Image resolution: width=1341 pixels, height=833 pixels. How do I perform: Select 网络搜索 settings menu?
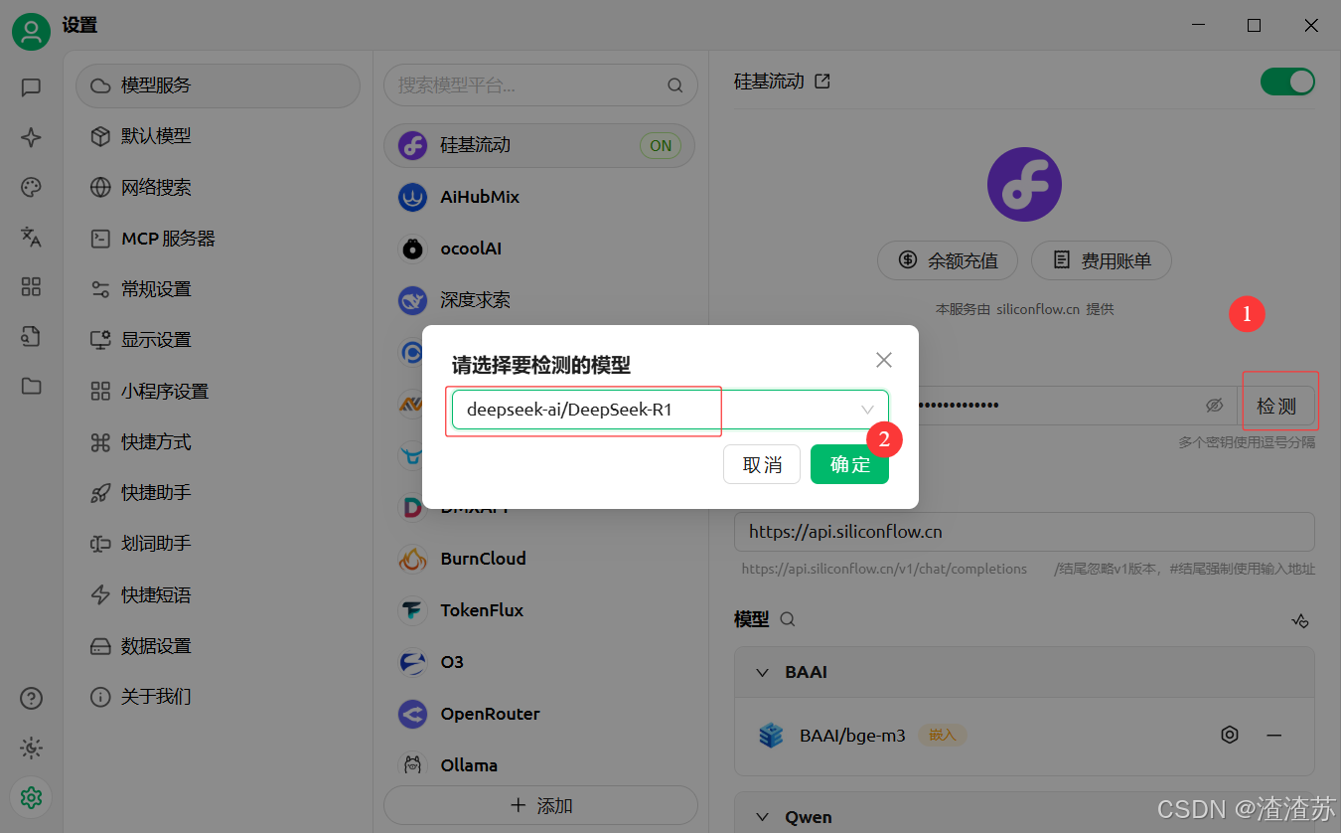point(218,188)
